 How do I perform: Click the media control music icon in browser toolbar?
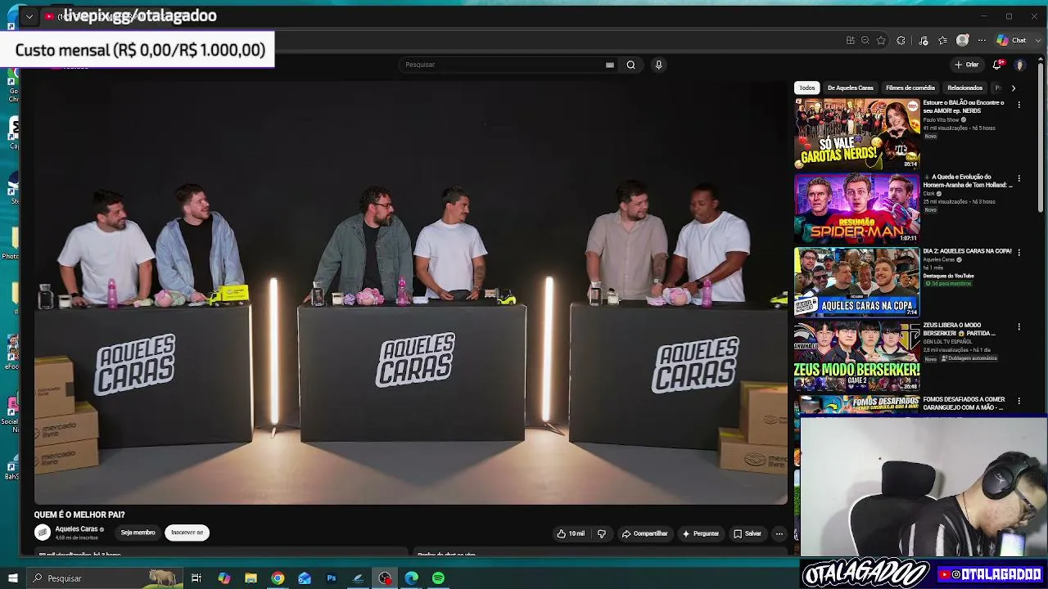pos(924,40)
